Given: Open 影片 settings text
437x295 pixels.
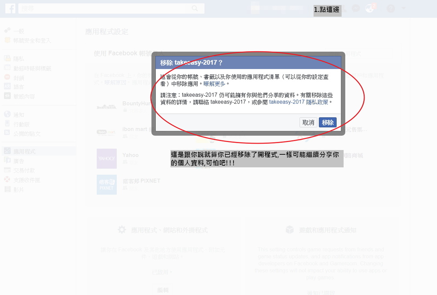Looking at the screenshot, I should click(19, 190).
